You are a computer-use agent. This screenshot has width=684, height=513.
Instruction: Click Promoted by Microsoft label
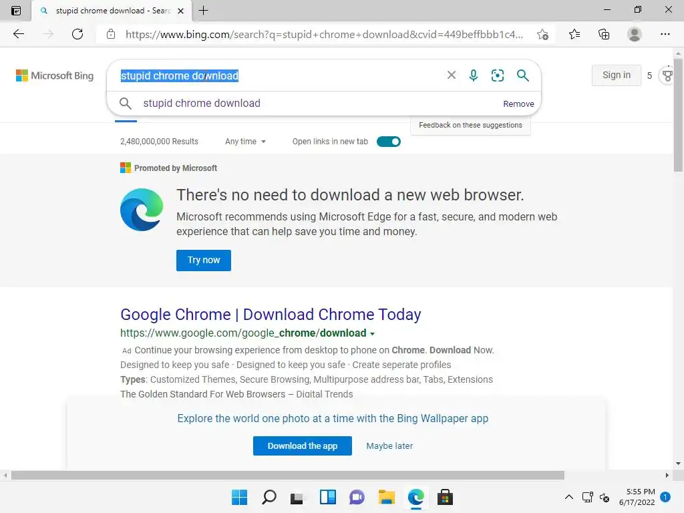(x=176, y=168)
